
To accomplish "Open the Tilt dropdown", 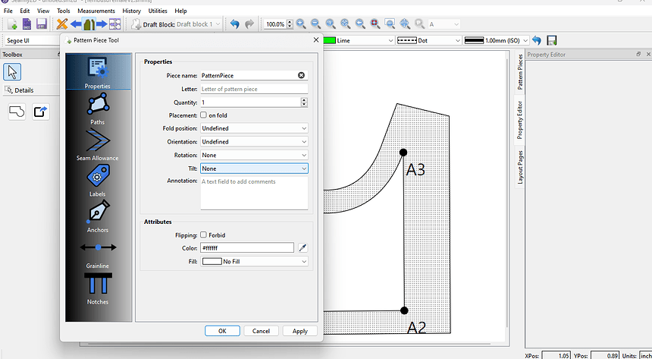I will [x=254, y=168].
